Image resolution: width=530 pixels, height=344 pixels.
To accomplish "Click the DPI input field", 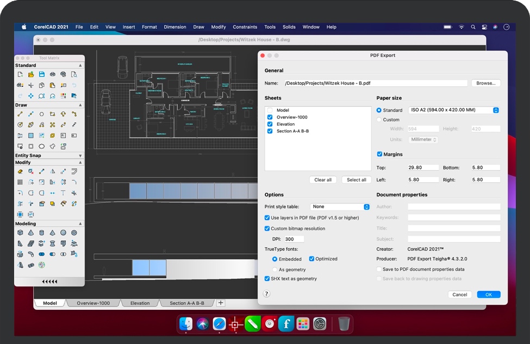I will click(294, 239).
